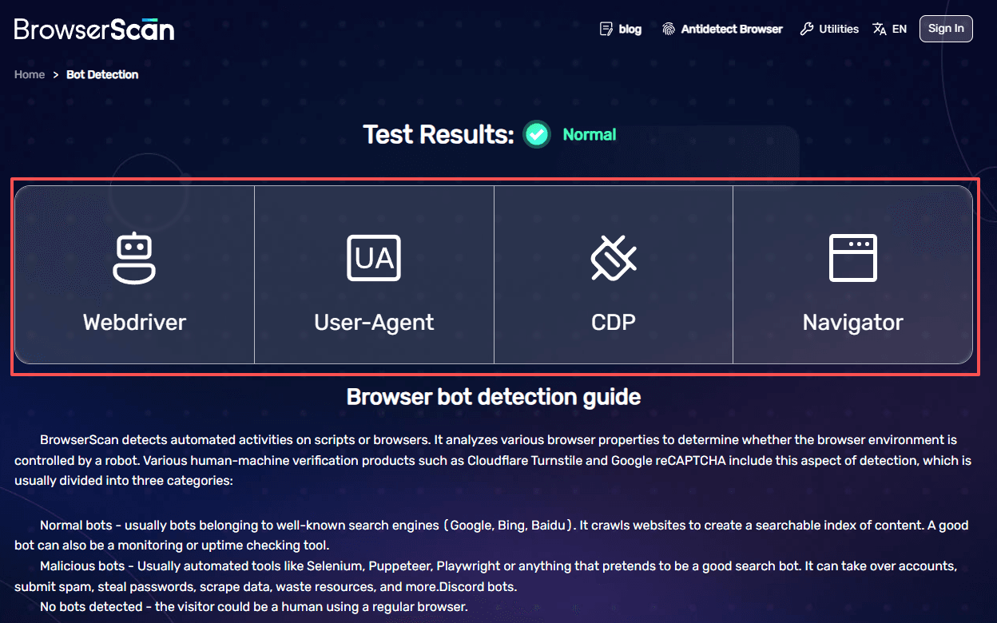This screenshot has width=997, height=623.
Task: Open Antidetect Browser menu item
Action: point(732,29)
